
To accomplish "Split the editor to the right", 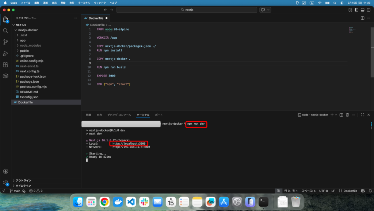I will click(x=362, y=18).
